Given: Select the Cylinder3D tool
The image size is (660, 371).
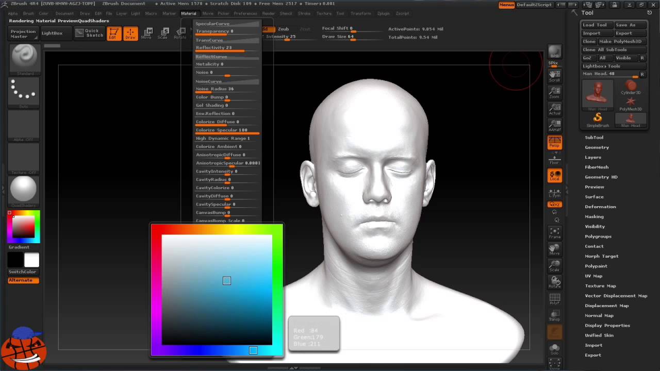Looking at the screenshot, I should (630, 87).
